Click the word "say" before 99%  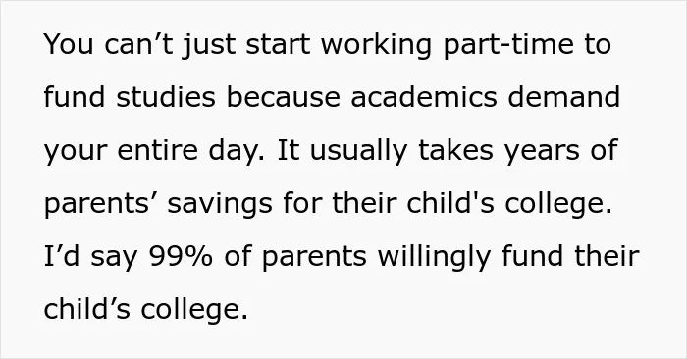(x=114, y=258)
